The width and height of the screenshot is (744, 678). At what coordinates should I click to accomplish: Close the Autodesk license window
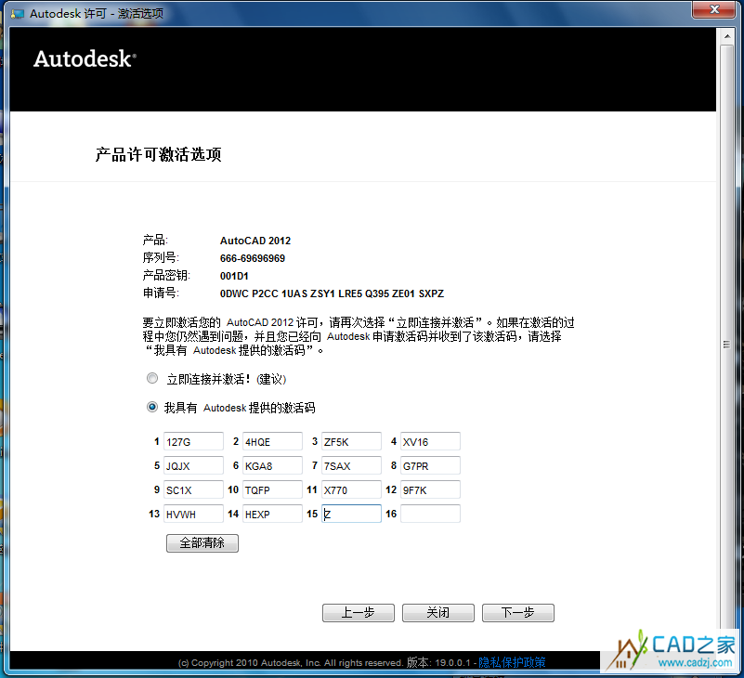coord(713,9)
